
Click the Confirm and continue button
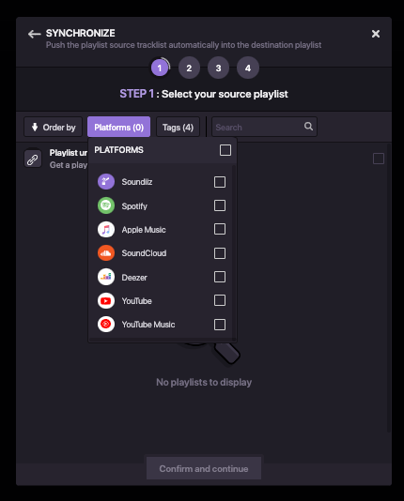204,468
